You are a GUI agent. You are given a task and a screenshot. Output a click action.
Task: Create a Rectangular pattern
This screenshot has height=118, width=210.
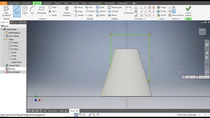point(115,7)
